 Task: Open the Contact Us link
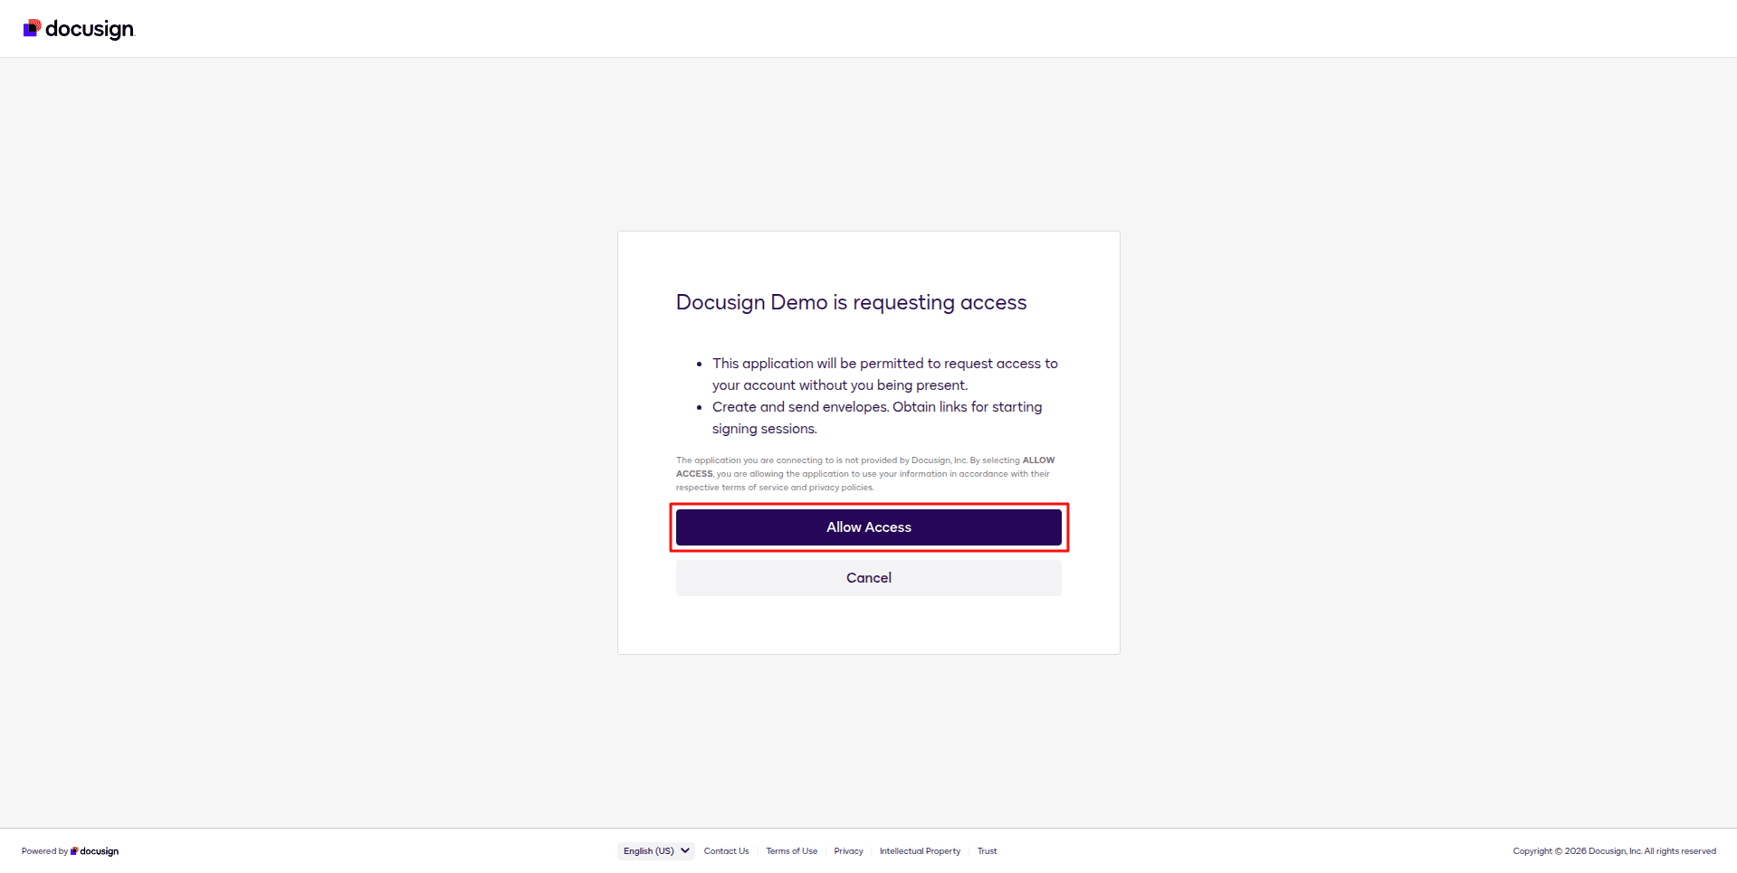click(x=726, y=851)
